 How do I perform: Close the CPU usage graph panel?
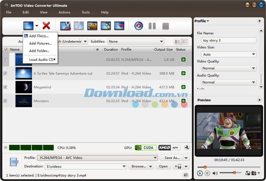click(6, 148)
